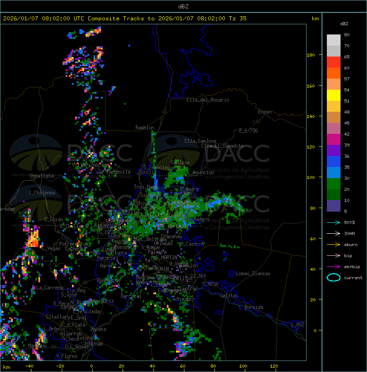Click the 'Catitas' map label
This screenshot has height=372, width=367.
(x=229, y=296)
